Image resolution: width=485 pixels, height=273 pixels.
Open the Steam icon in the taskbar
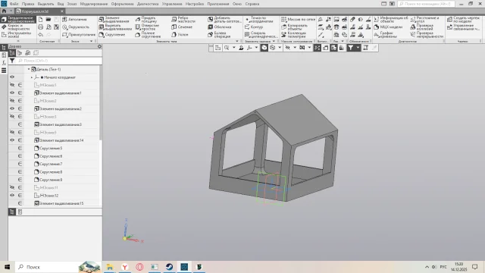(169, 267)
